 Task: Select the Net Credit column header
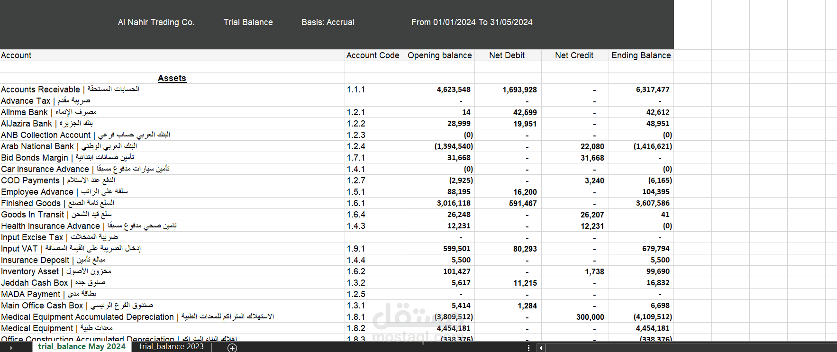(575, 55)
